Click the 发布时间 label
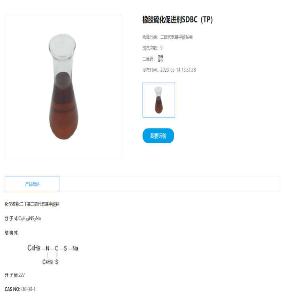Image resolution: width=297 pixels, height=297 pixels. point(150,70)
